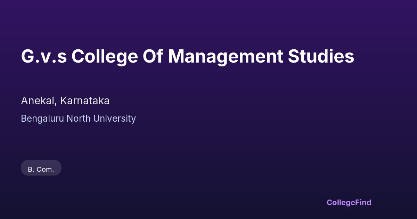Open the G.v.s College Of Management Studies title

point(188,56)
